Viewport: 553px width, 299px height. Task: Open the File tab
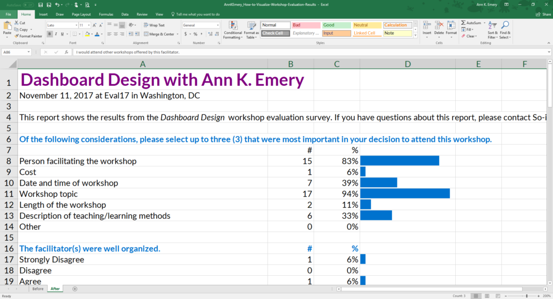point(8,15)
